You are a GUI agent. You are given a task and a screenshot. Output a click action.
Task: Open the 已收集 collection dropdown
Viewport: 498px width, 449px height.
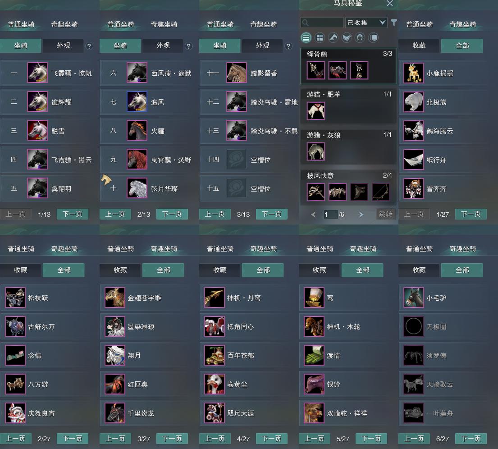366,23
